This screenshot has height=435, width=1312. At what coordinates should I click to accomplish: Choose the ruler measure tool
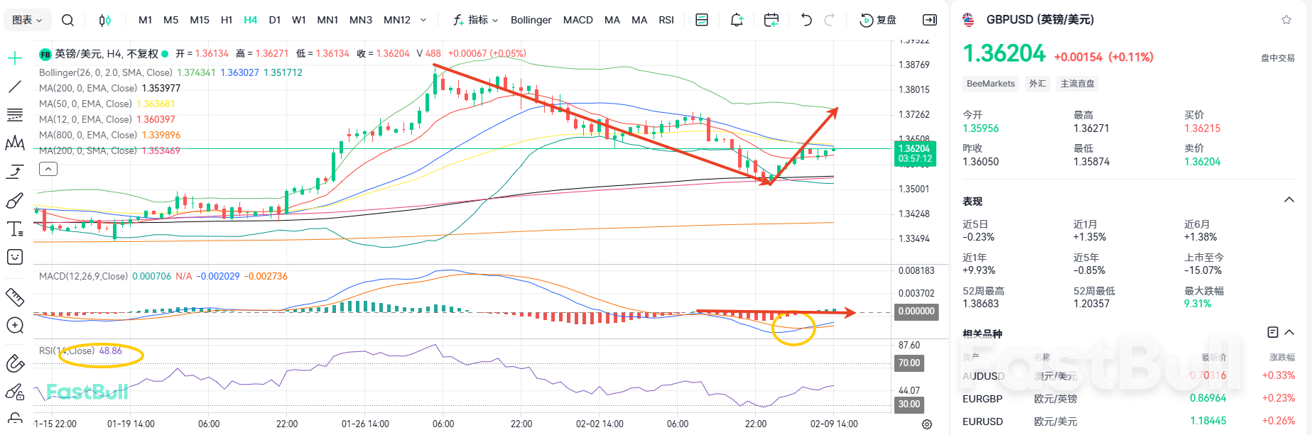click(14, 297)
